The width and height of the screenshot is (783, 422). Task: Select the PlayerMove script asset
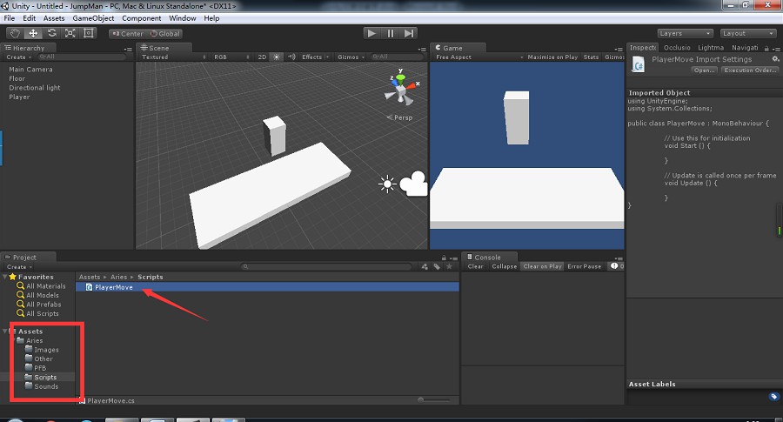(x=268, y=287)
